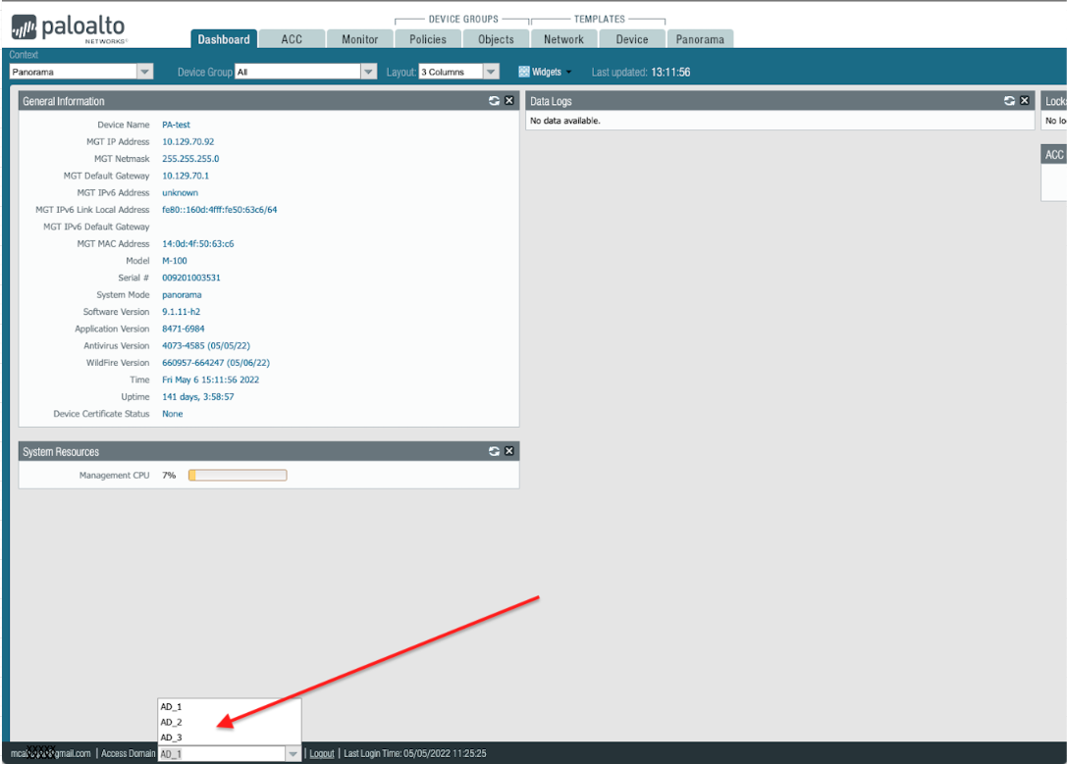Refresh the Data Logs widget

tap(1010, 101)
